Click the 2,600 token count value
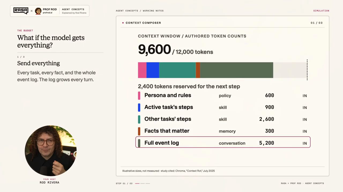This screenshot has height=192, width=343. point(267,119)
